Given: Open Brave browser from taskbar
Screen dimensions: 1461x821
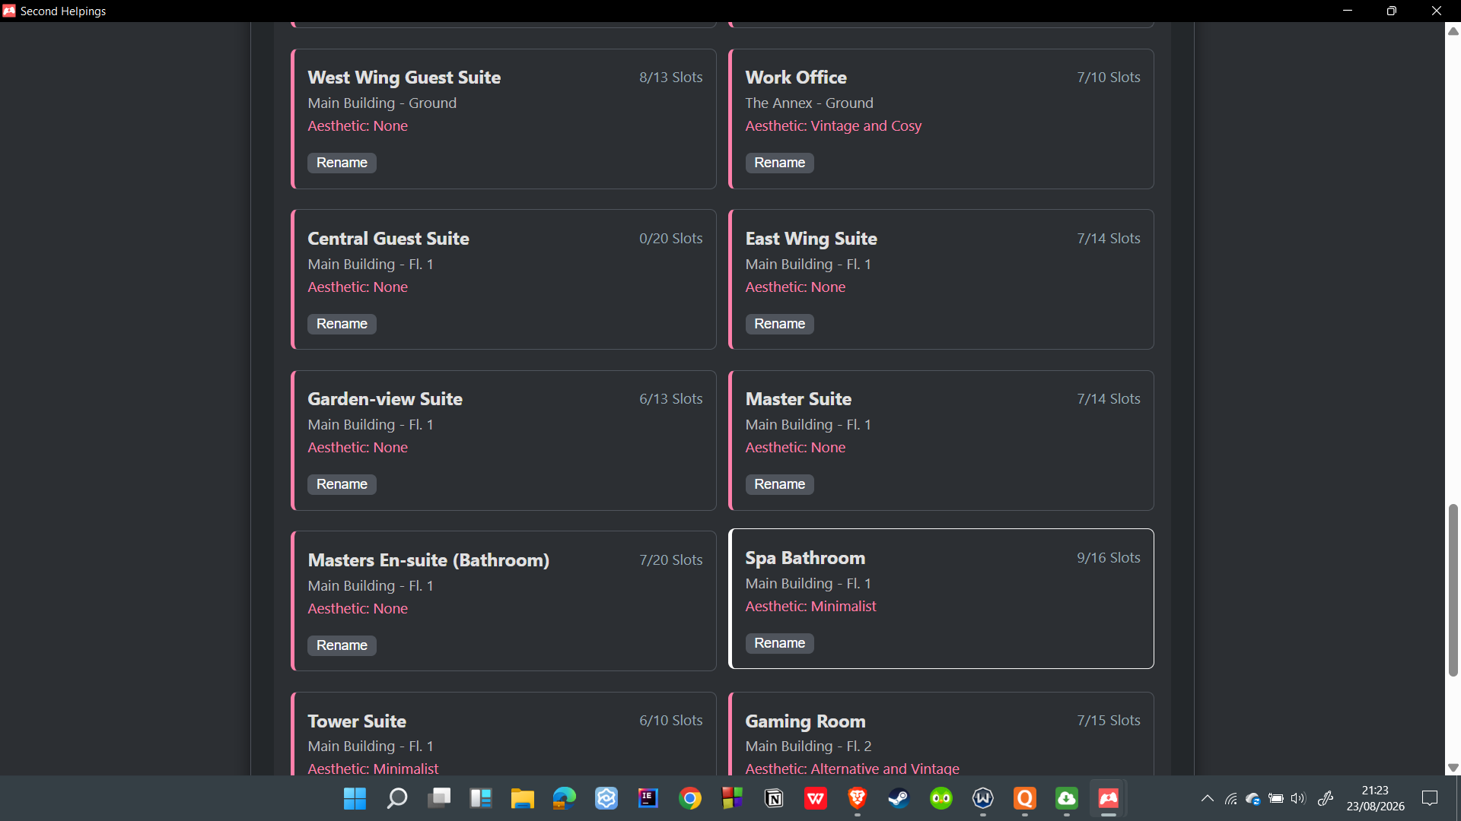Looking at the screenshot, I should click(x=858, y=798).
